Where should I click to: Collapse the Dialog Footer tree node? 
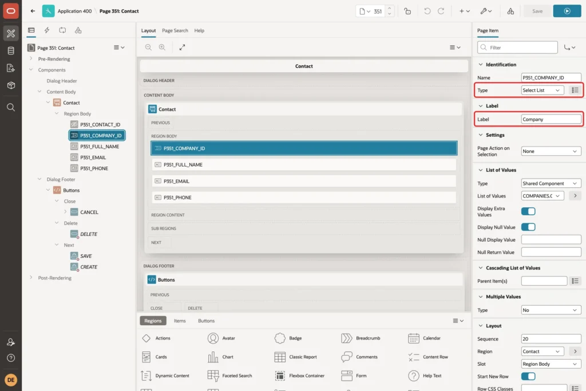tap(39, 179)
